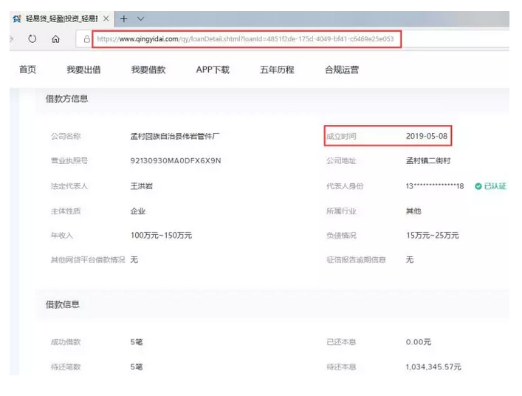Image resolution: width=522 pixels, height=396 pixels.
Task: Click the license number 92130930MA0DFX6X9N
Action: (x=176, y=161)
